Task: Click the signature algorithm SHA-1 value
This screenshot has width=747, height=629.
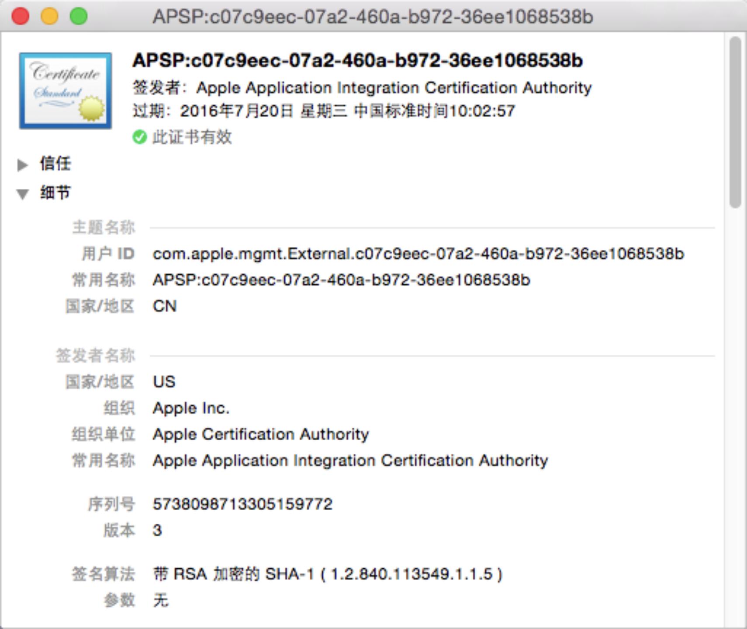Action: click(x=328, y=574)
